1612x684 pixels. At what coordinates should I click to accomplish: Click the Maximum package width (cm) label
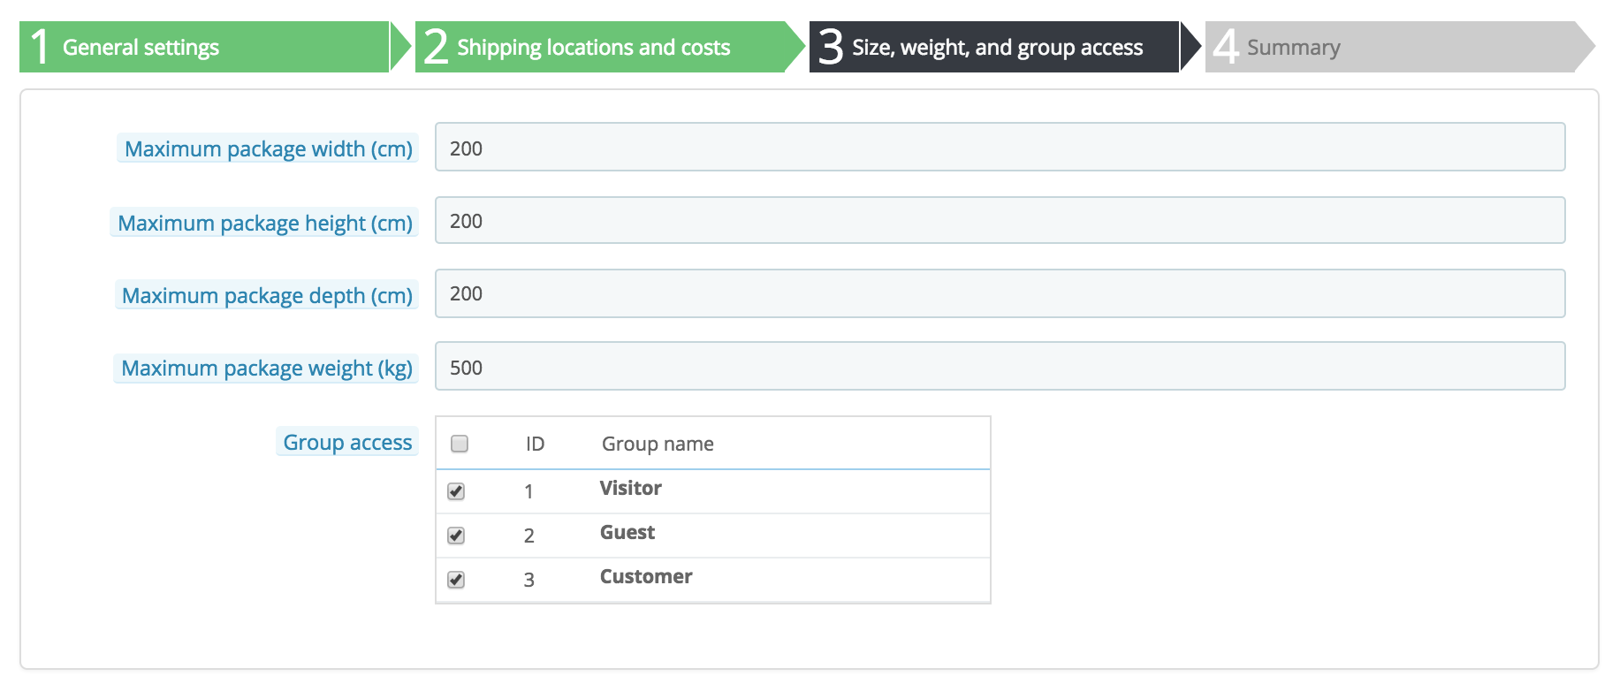pos(268,148)
